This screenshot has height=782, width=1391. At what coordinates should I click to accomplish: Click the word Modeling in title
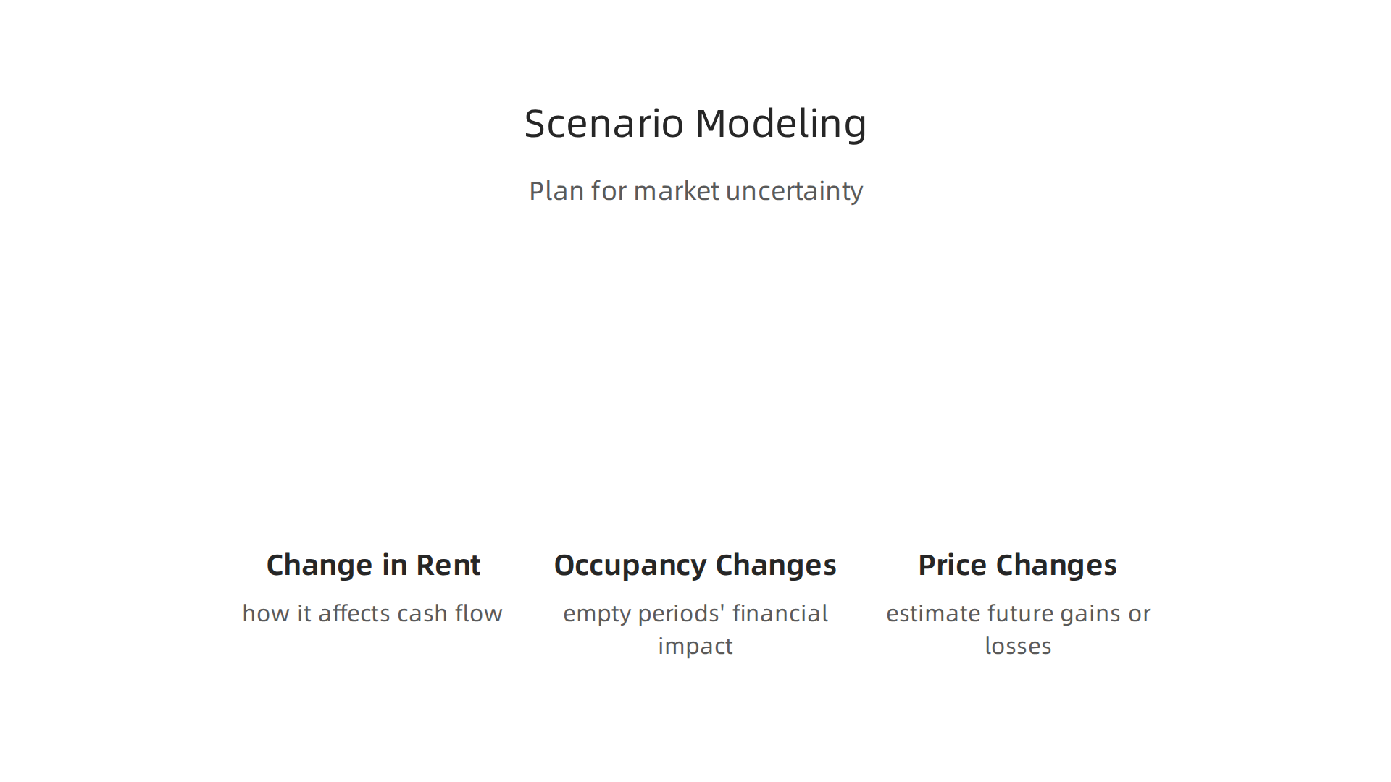[x=781, y=125]
